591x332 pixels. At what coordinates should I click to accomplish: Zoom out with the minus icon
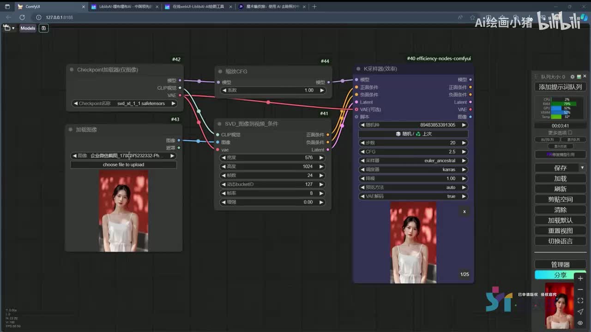[x=580, y=290]
